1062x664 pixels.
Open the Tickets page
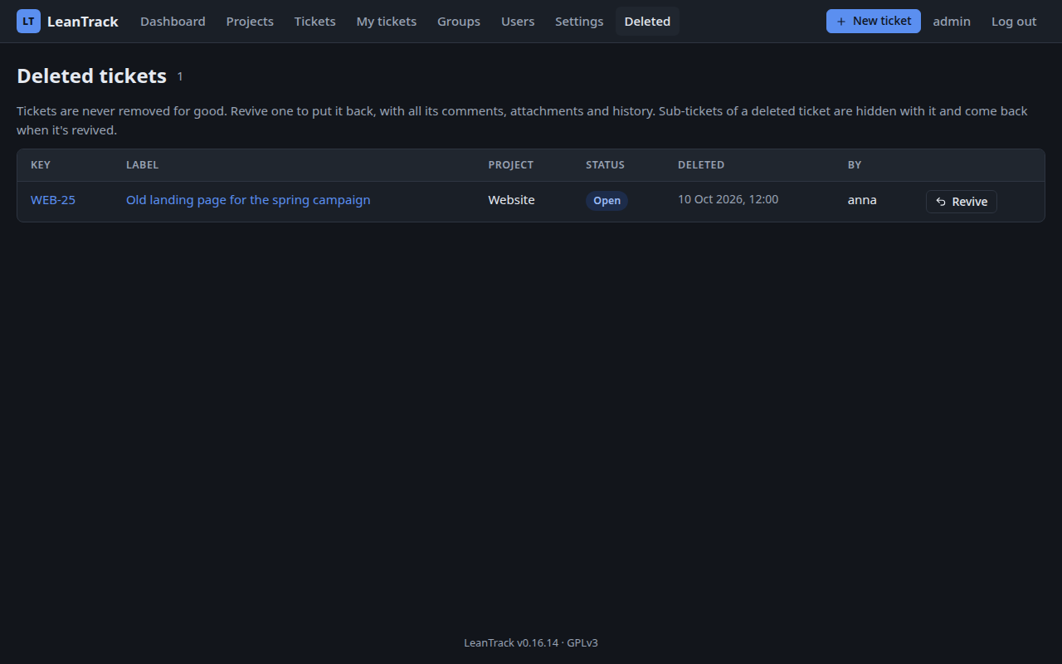tap(315, 22)
